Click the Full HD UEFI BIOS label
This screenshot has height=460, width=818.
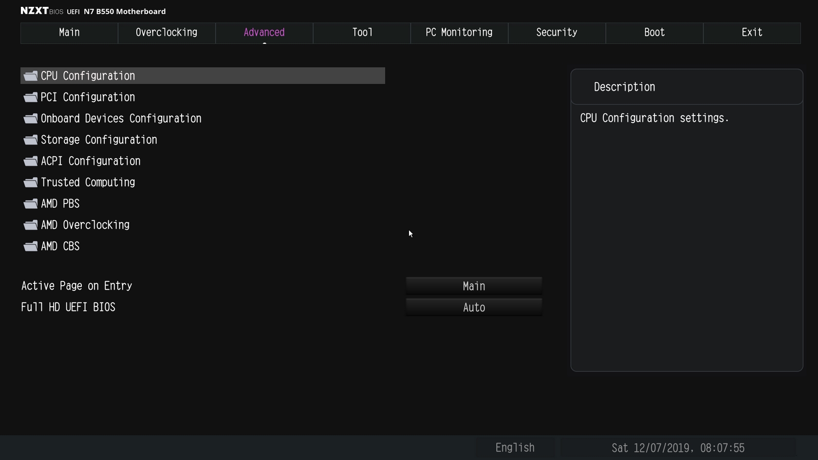coord(68,308)
